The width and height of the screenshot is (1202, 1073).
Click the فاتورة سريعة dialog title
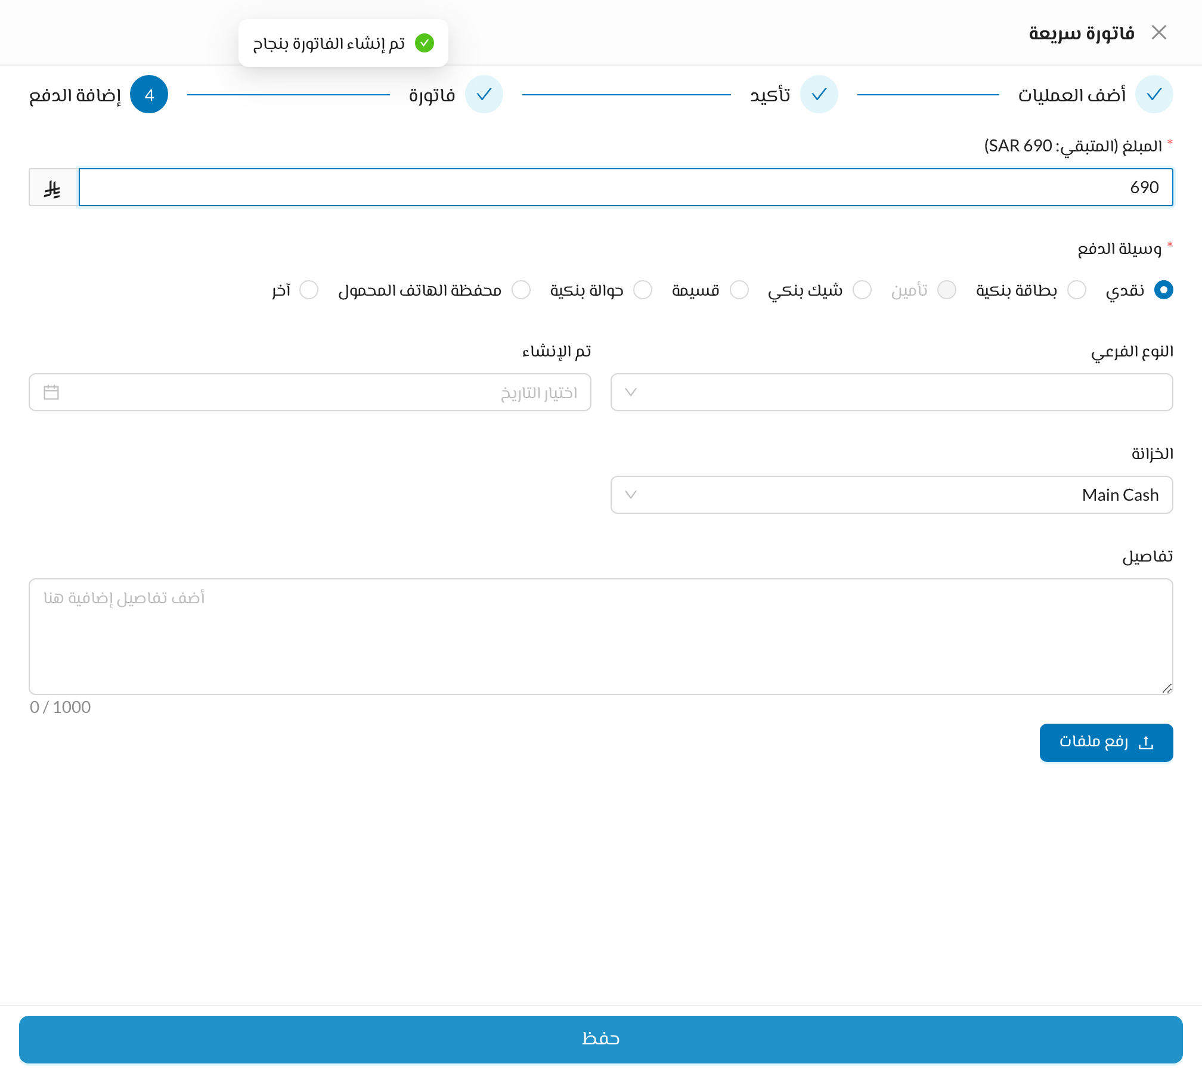point(1081,33)
